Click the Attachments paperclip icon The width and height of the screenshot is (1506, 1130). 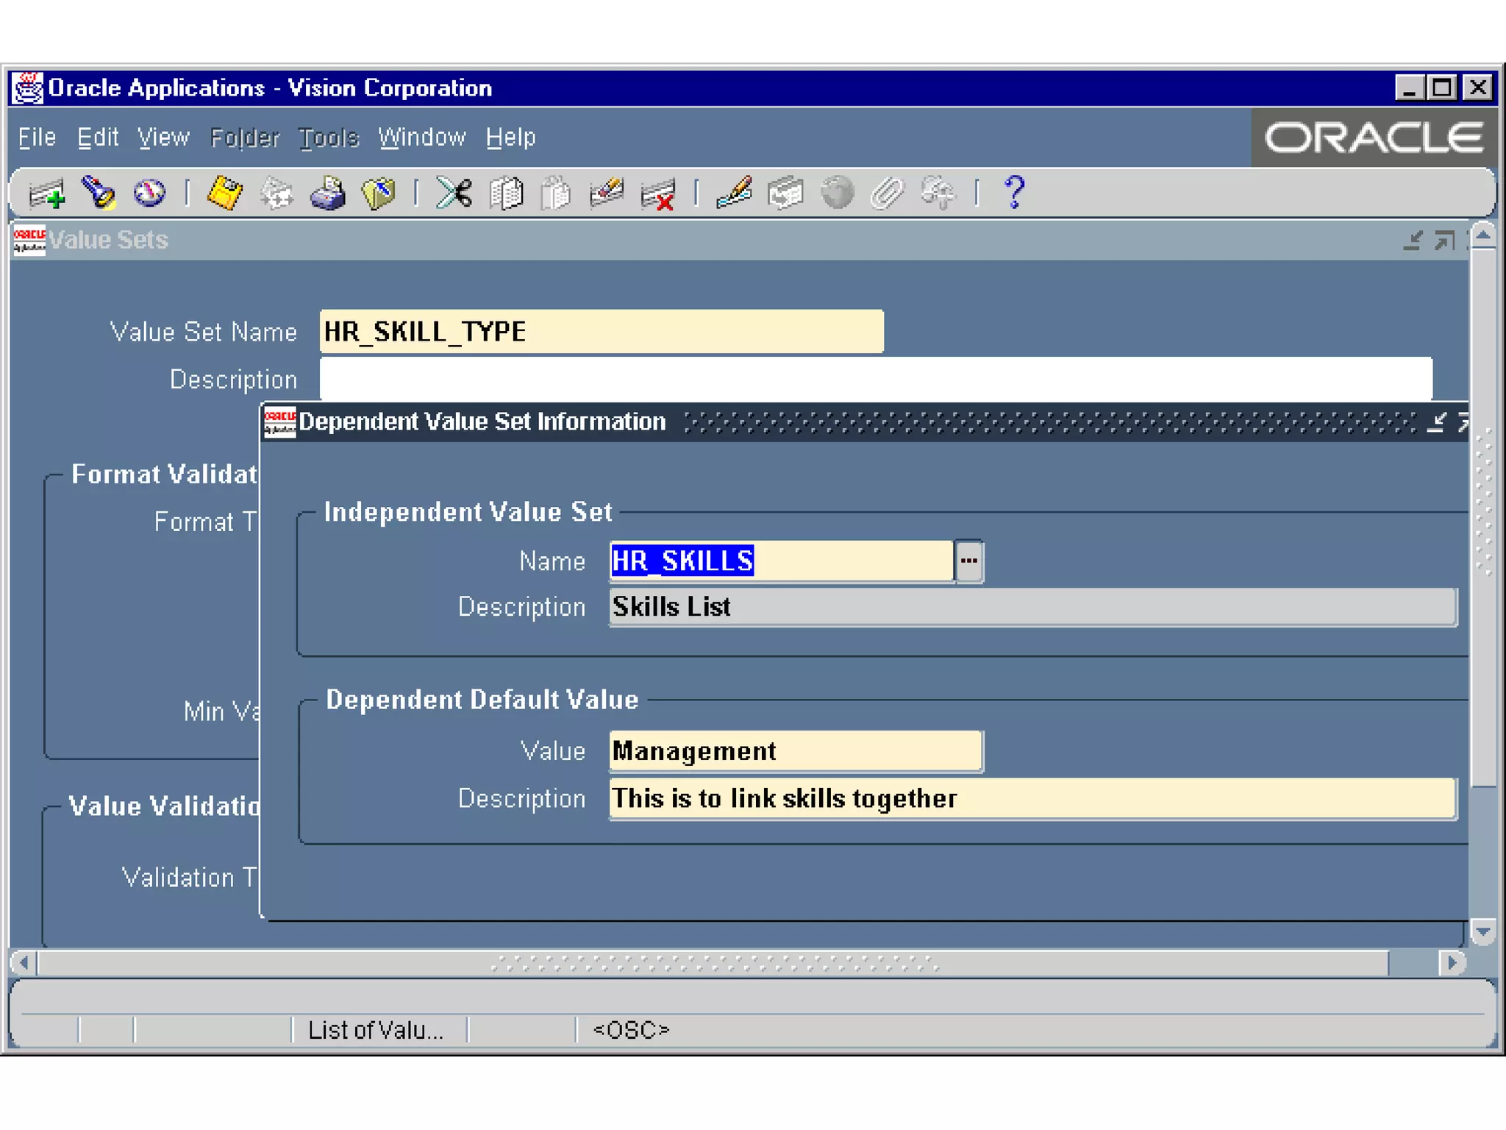coord(887,194)
